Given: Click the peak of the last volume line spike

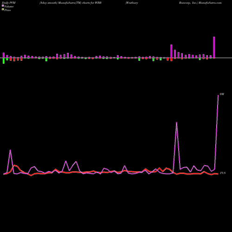Looking at the screenshot, I should click(218, 96).
